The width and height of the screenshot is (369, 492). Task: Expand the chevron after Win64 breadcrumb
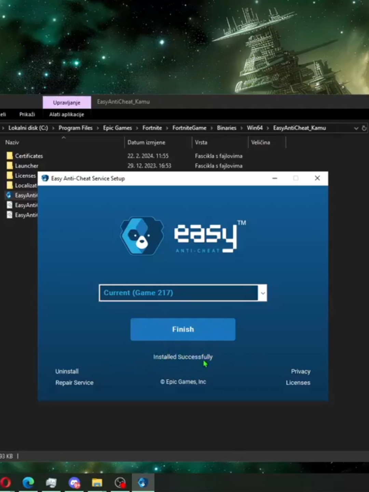(x=268, y=128)
